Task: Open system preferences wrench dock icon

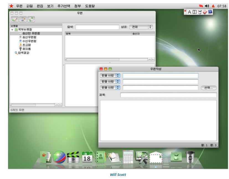Action: point(141,157)
